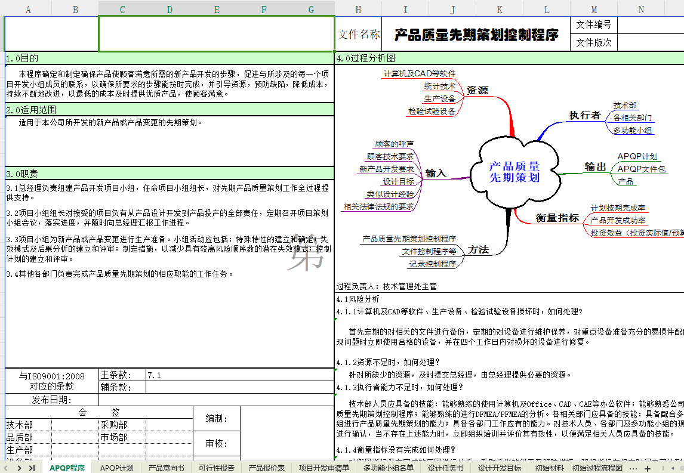Screen dimensions: 684x473
Task: Add a new sheet with plus button
Action: (x=648, y=468)
